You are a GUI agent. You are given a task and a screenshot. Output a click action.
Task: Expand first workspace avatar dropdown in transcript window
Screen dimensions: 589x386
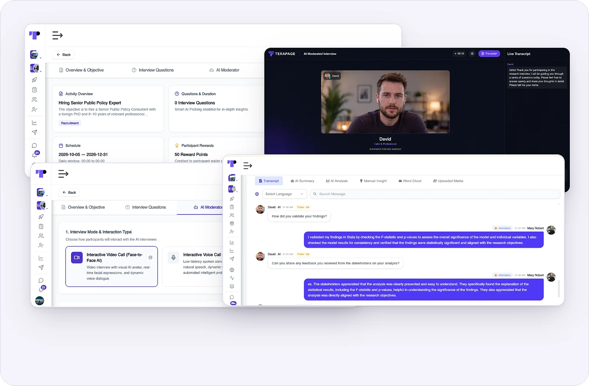[x=233, y=178]
